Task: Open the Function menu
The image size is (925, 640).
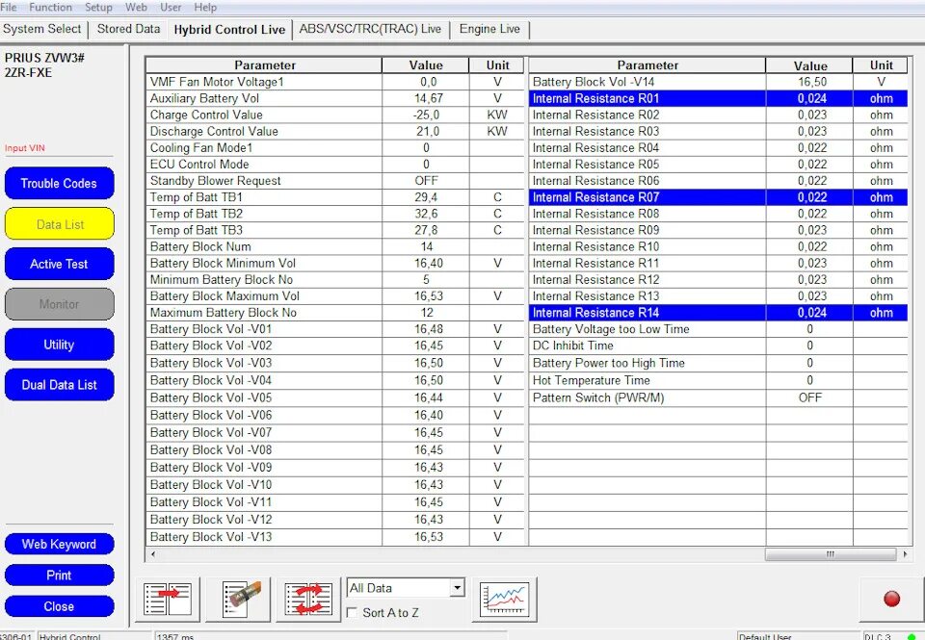Action: click(x=50, y=7)
